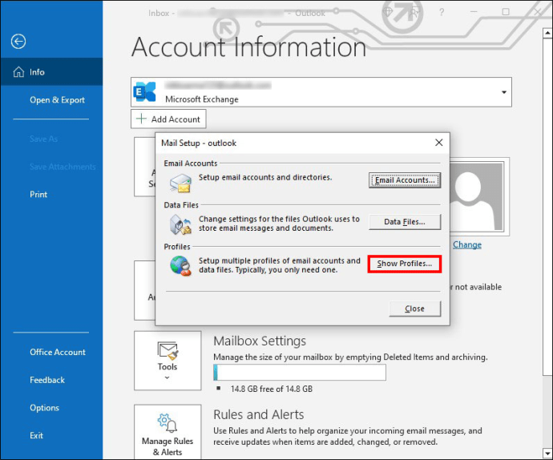Click the scrollbar up arrow

point(547,33)
